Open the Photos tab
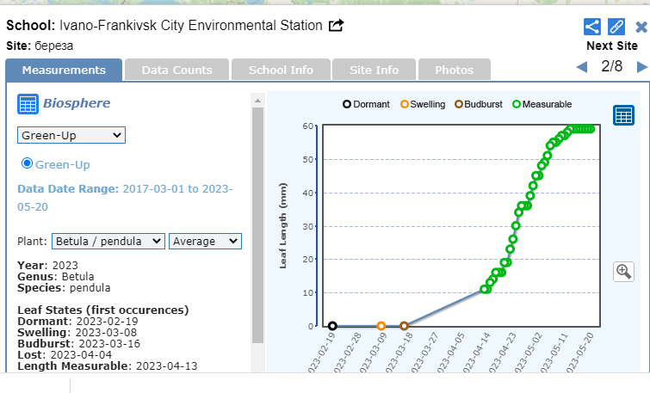The height and width of the screenshot is (393, 650). point(454,70)
